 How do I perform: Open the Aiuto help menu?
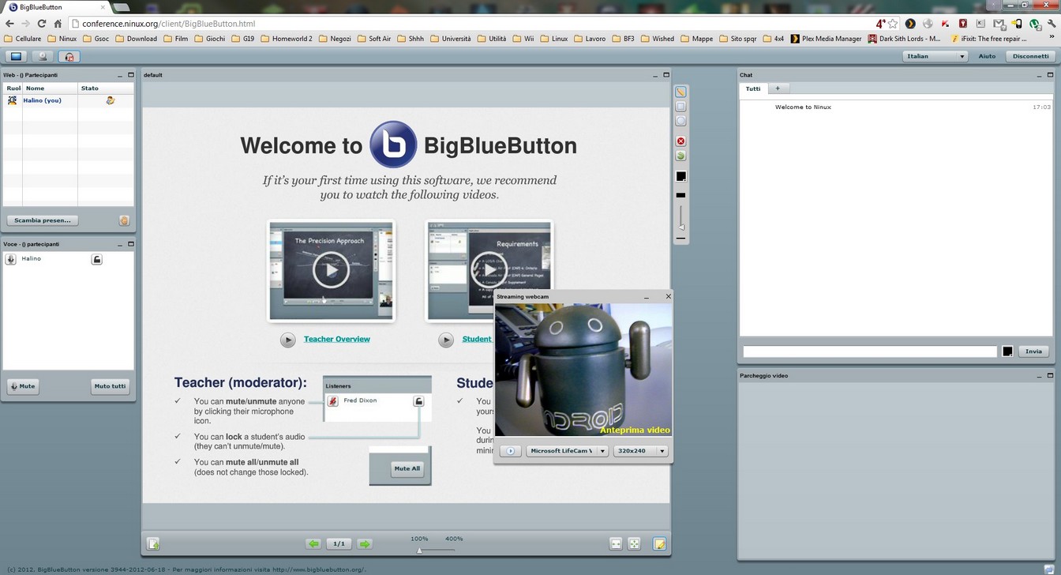point(987,56)
